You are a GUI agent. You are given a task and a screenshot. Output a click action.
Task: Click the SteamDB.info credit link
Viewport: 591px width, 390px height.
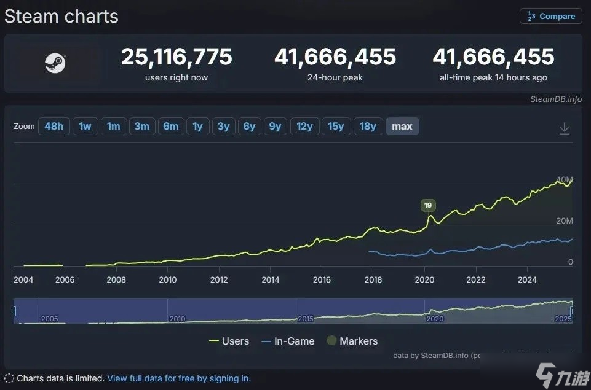tap(556, 99)
